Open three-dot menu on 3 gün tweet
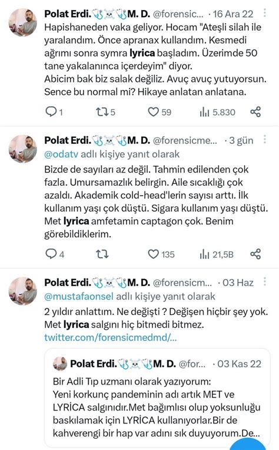This screenshot has width=279, height=450. (x=265, y=139)
